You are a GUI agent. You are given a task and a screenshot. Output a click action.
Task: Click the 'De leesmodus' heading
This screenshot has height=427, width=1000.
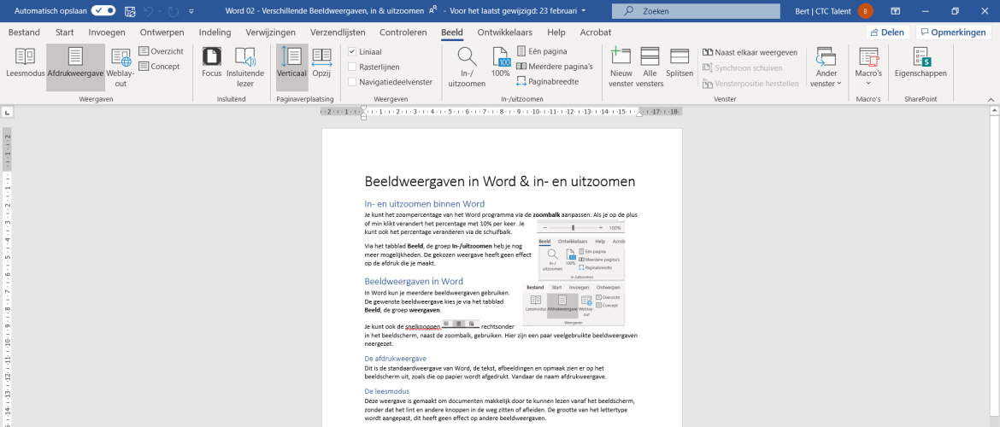pyautogui.click(x=386, y=390)
